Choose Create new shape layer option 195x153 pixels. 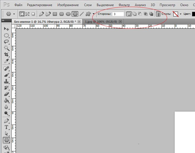(x=129, y=14)
